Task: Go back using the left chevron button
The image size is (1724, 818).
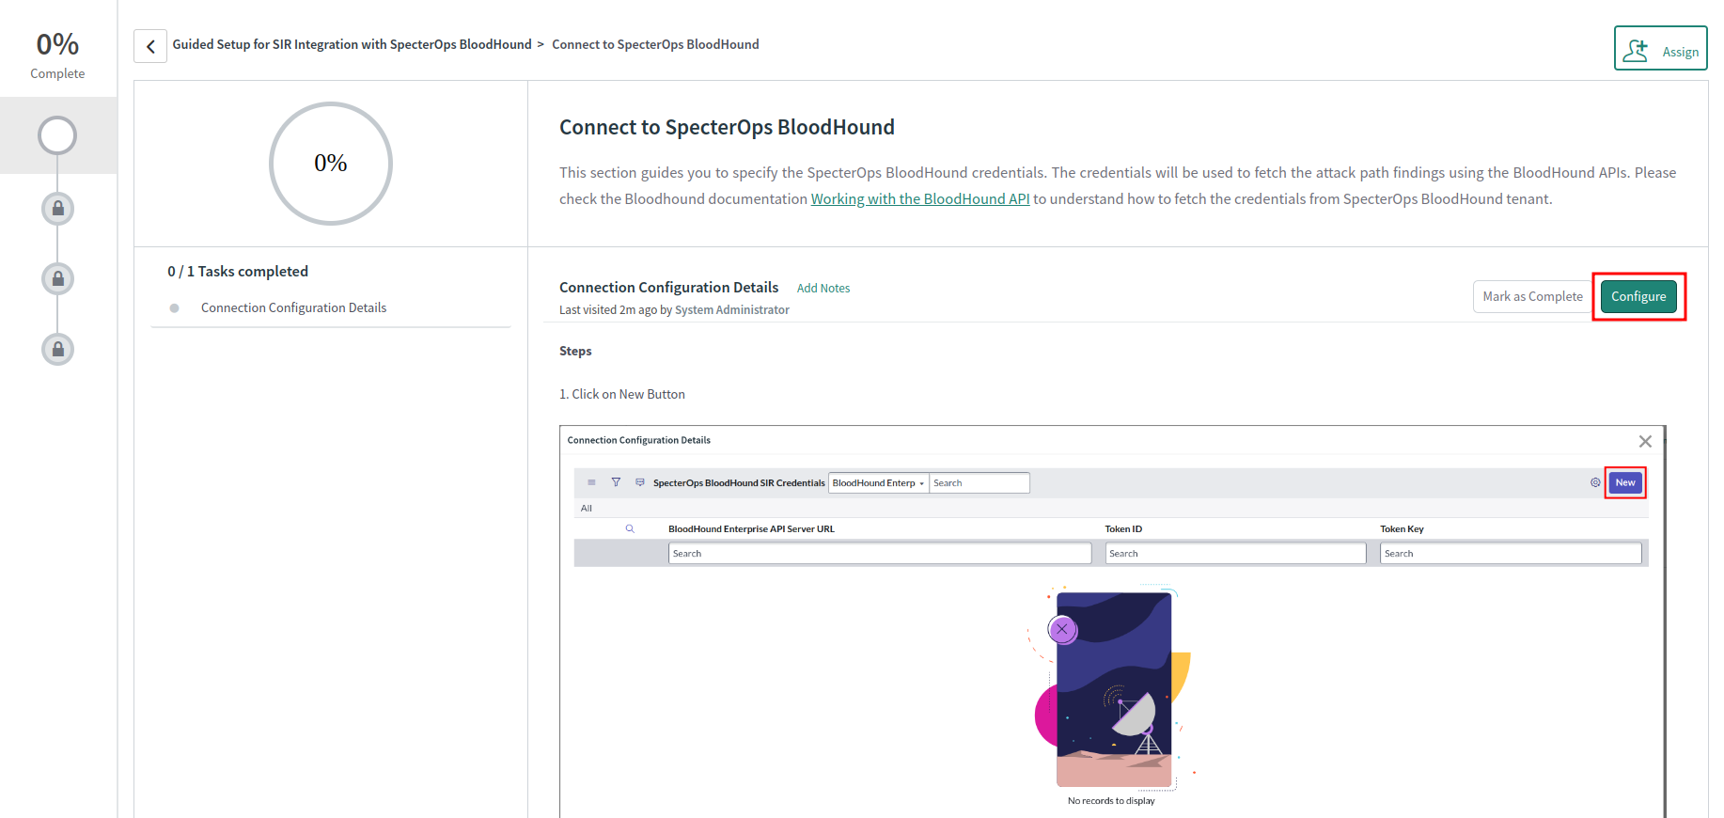Action: coord(150,45)
